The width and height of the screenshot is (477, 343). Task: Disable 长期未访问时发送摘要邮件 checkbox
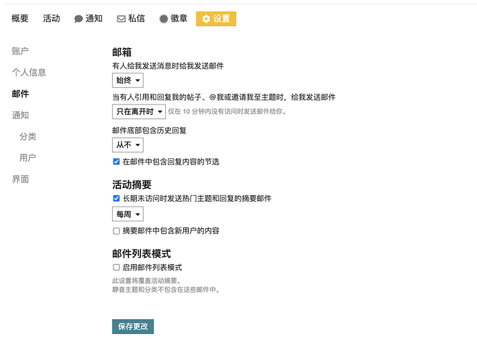[x=116, y=198]
